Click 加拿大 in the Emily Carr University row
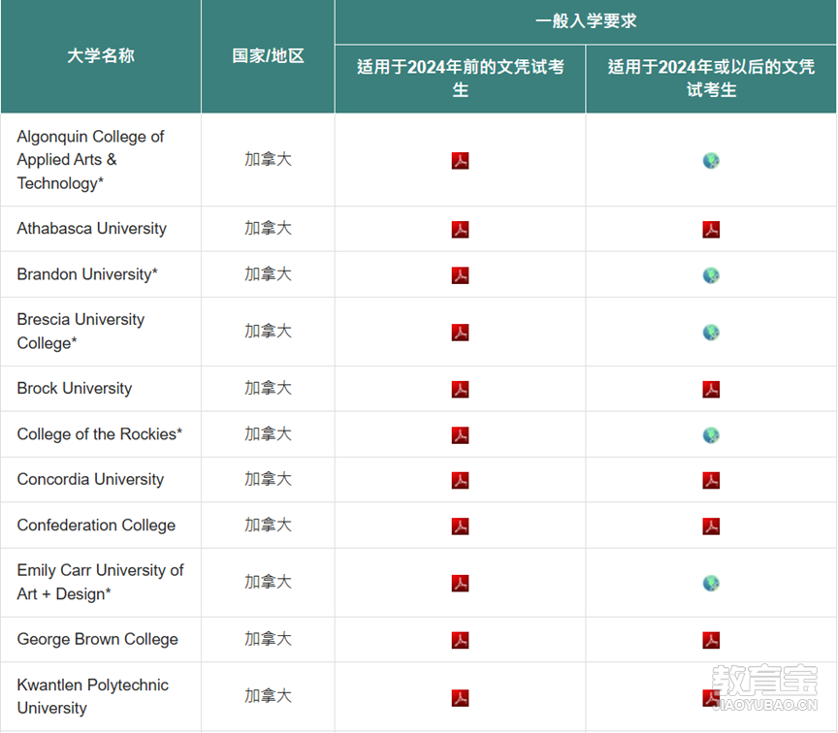Viewport: 838px width, 733px height. tap(268, 582)
